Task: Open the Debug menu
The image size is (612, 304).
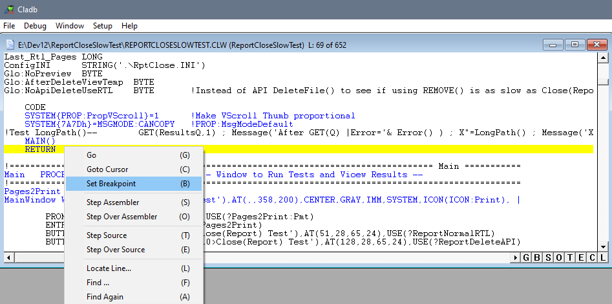Action: 36,26
